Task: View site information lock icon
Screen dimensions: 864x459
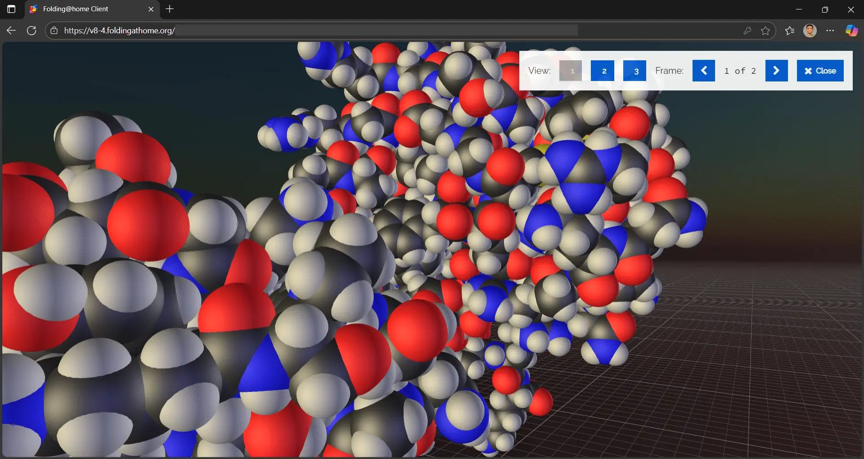Action: pyautogui.click(x=54, y=31)
